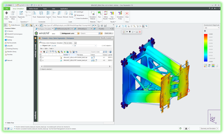Open the Quick Links dropdown
This screenshot has height=134, width=224.
109,33
